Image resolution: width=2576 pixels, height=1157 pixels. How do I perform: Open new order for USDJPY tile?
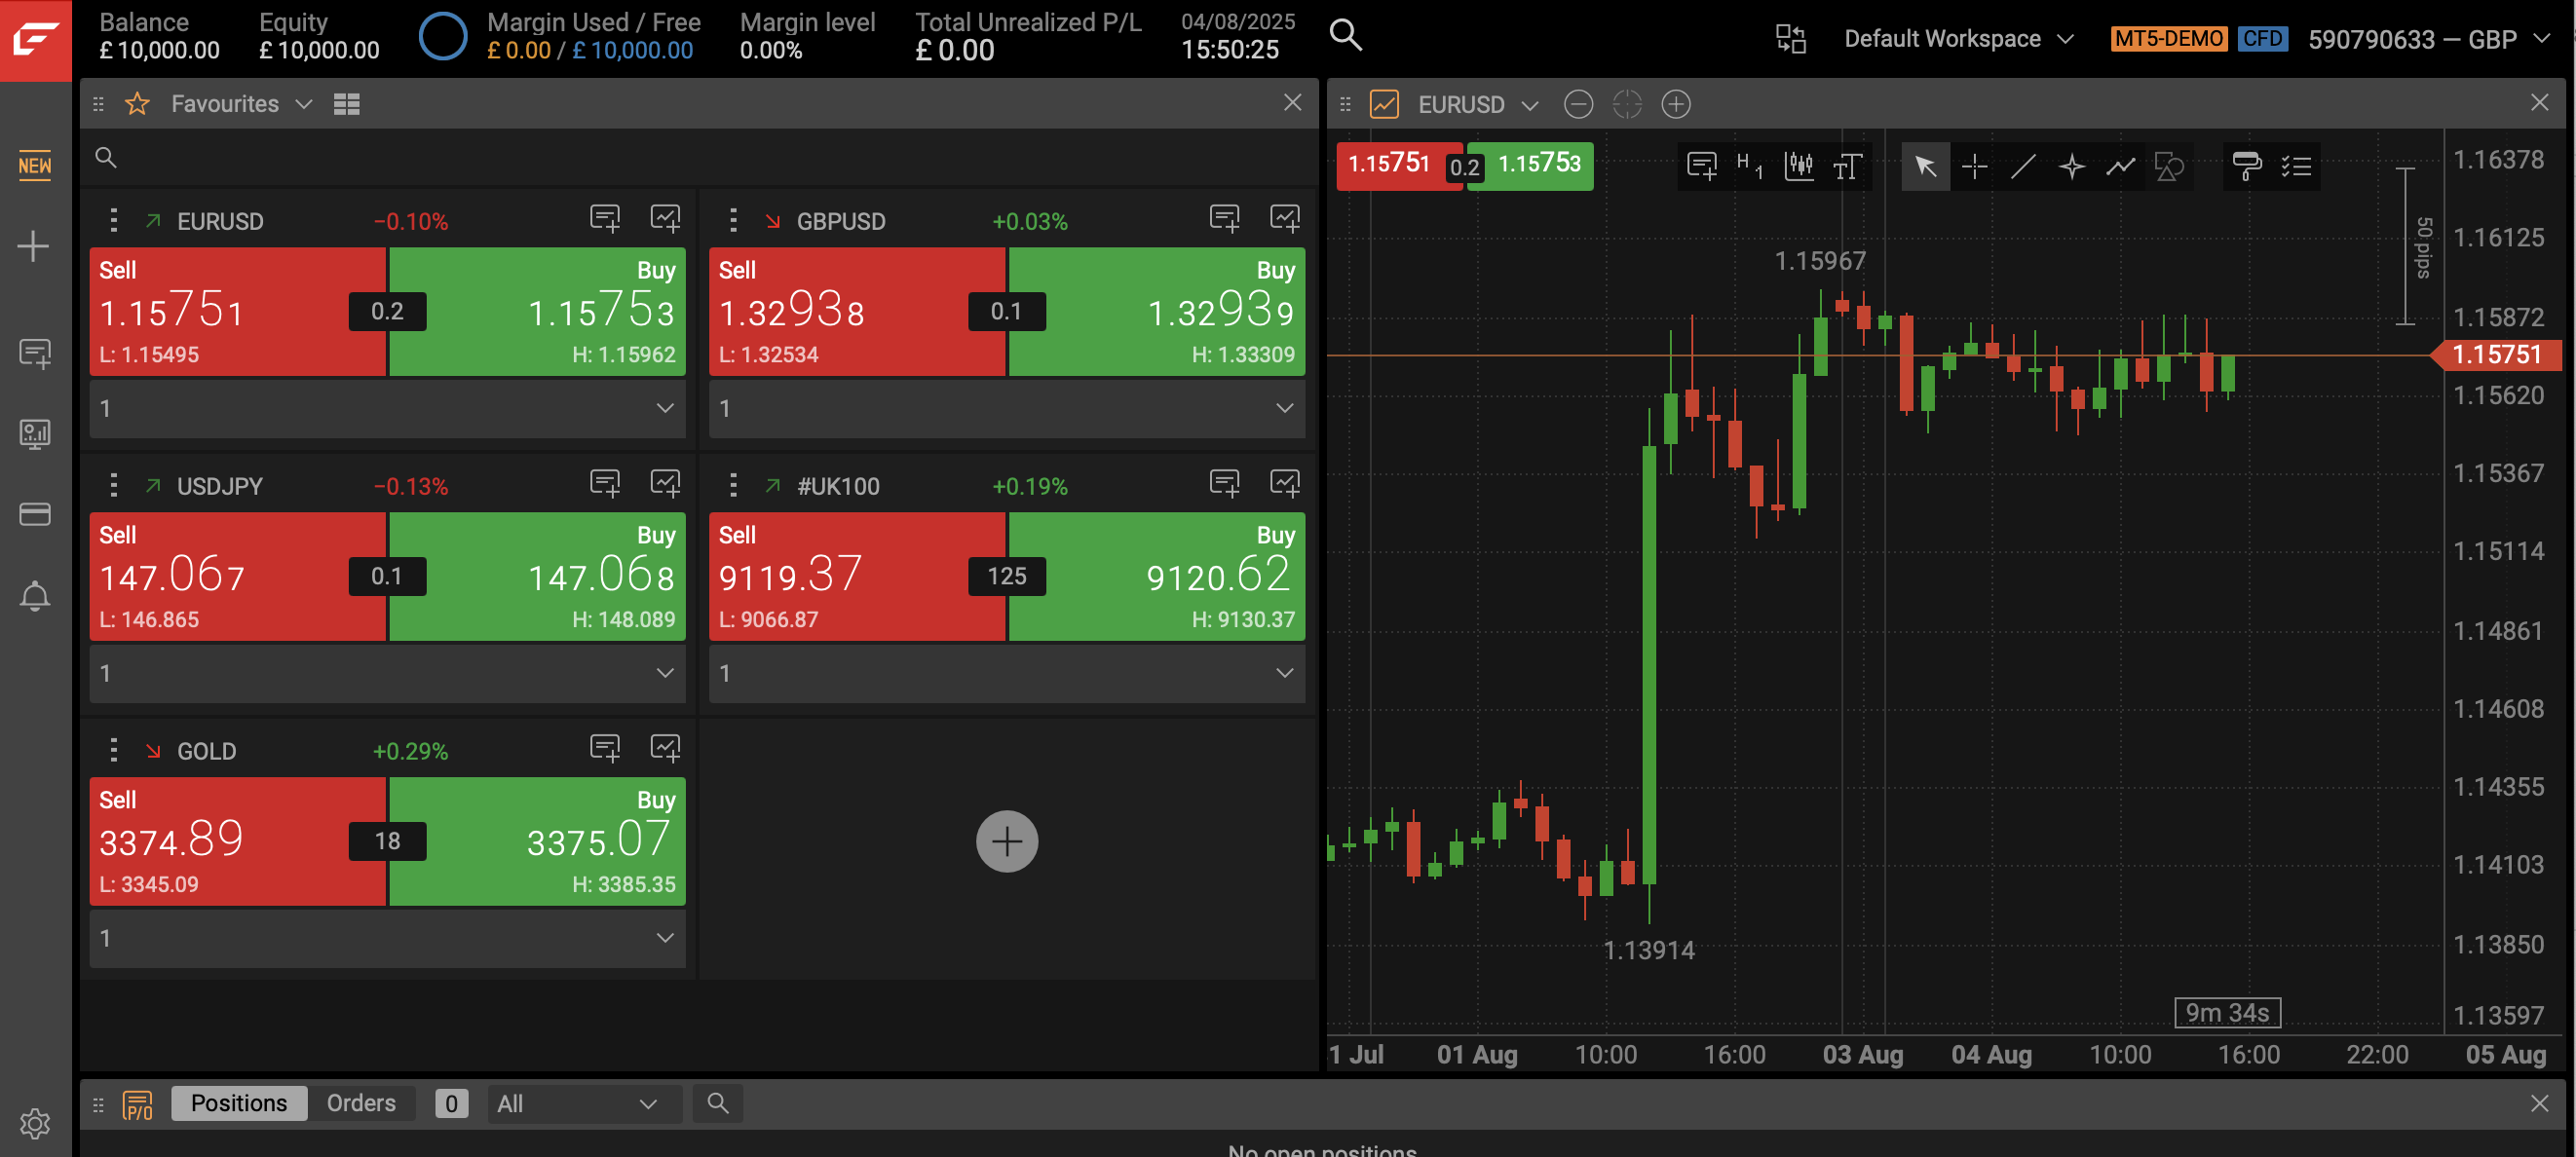(x=605, y=484)
